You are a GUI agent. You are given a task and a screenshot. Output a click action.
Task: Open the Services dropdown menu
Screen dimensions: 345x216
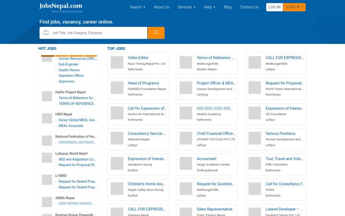[186, 7]
